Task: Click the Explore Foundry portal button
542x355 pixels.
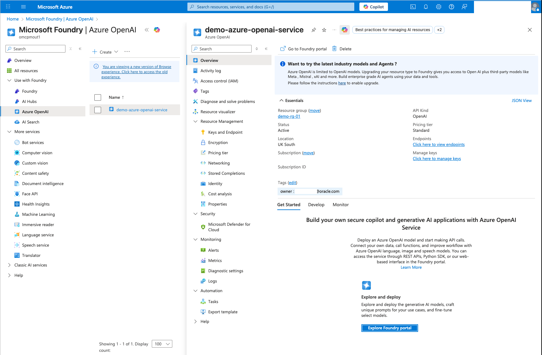Action: [390, 328]
